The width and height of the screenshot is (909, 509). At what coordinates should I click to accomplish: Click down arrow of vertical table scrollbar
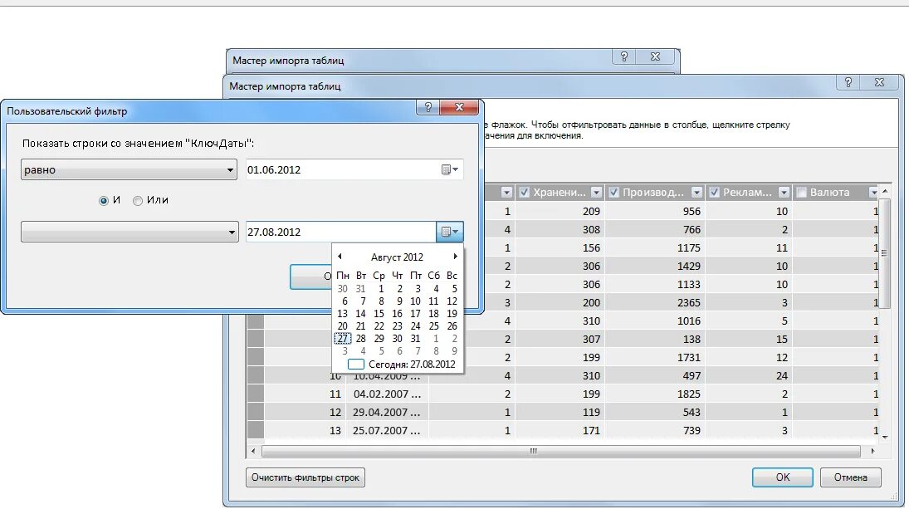pos(885,437)
